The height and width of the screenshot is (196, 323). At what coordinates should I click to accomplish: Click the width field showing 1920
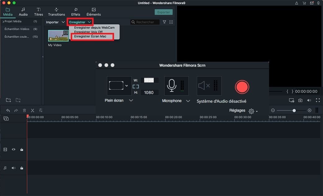coord(149,80)
